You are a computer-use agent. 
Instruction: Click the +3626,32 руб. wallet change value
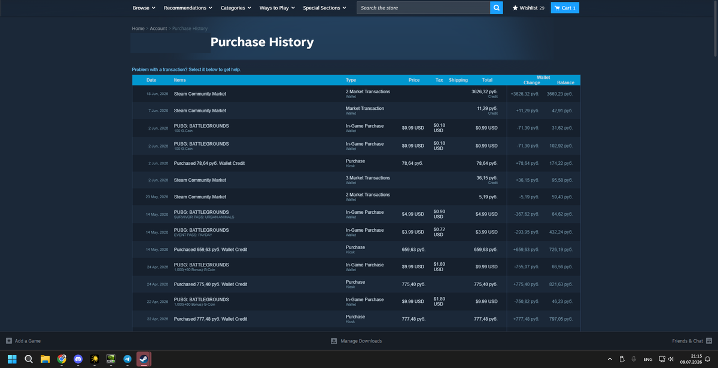tap(525, 94)
